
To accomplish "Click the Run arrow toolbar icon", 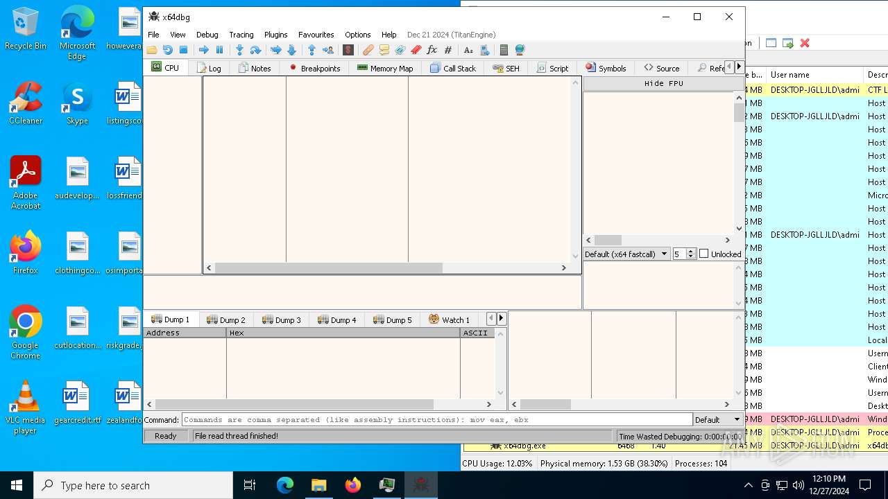I will tap(203, 50).
